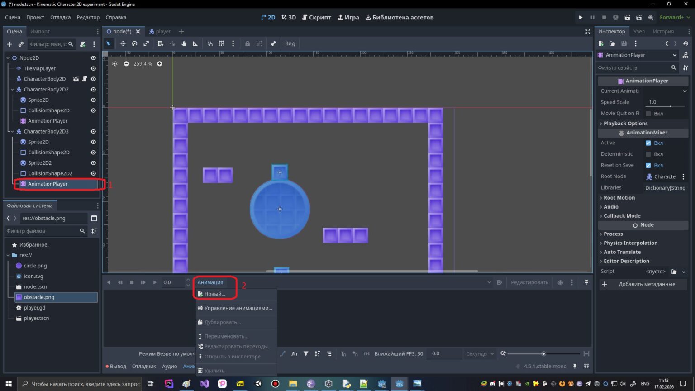Open the Скрипт workspace

[316, 17]
